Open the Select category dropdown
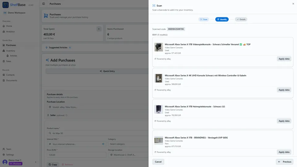The width and height of the screenshot is (297, 167). click(x=128, y=144)
